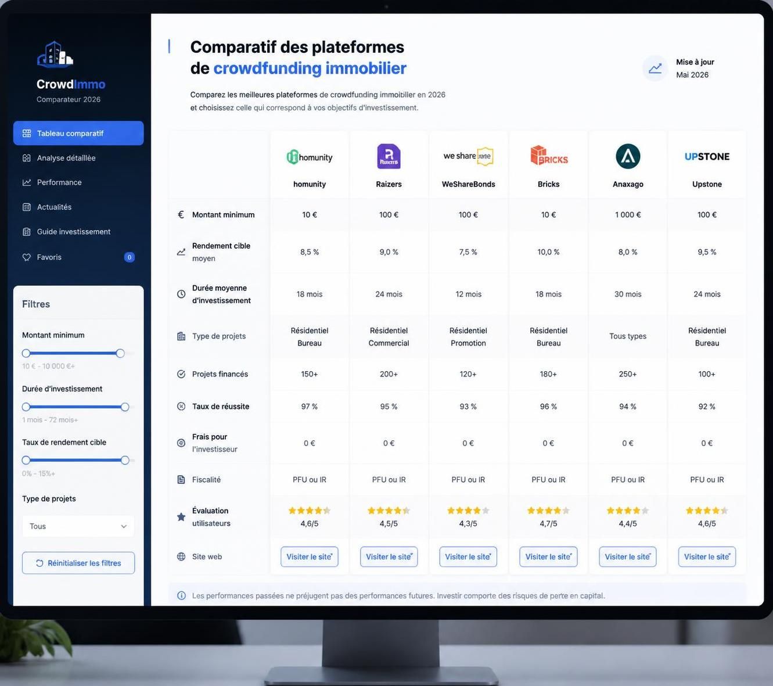Select Actualités in the sidebar
Viewport: 773px width, 686px height.
pos(78,207)
